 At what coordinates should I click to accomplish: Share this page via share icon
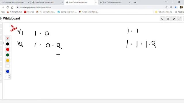click(171, 7)
